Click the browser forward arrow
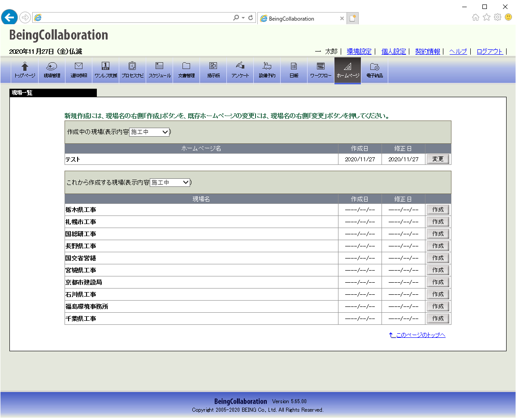The image size is (516, 418). (25, 17)
